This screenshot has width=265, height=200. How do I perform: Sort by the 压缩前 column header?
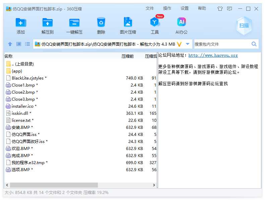tap(128, 56)
